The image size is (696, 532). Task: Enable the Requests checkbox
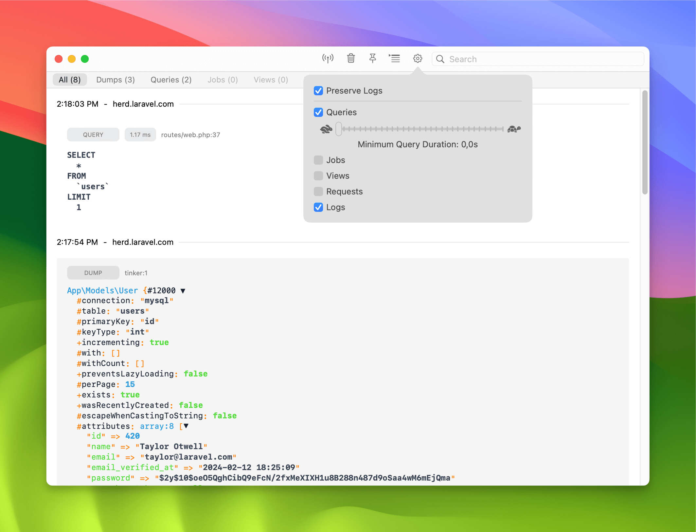[318, 192]
